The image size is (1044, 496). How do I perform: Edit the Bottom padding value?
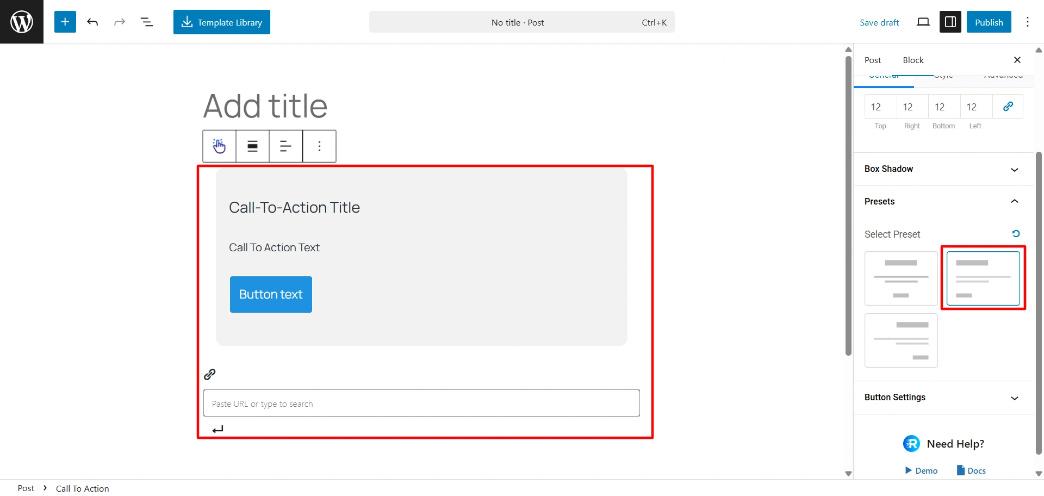click(x=944, y=107)
